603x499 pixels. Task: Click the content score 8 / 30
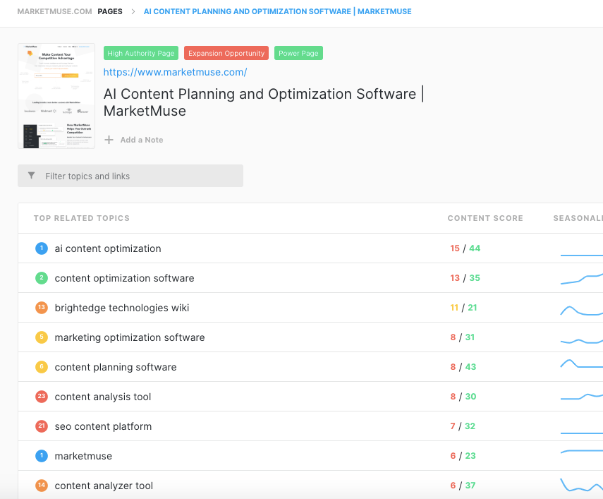(x=463, y=396)
